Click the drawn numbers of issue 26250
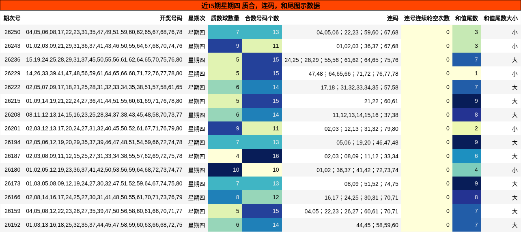 click(x=104, y=32)
